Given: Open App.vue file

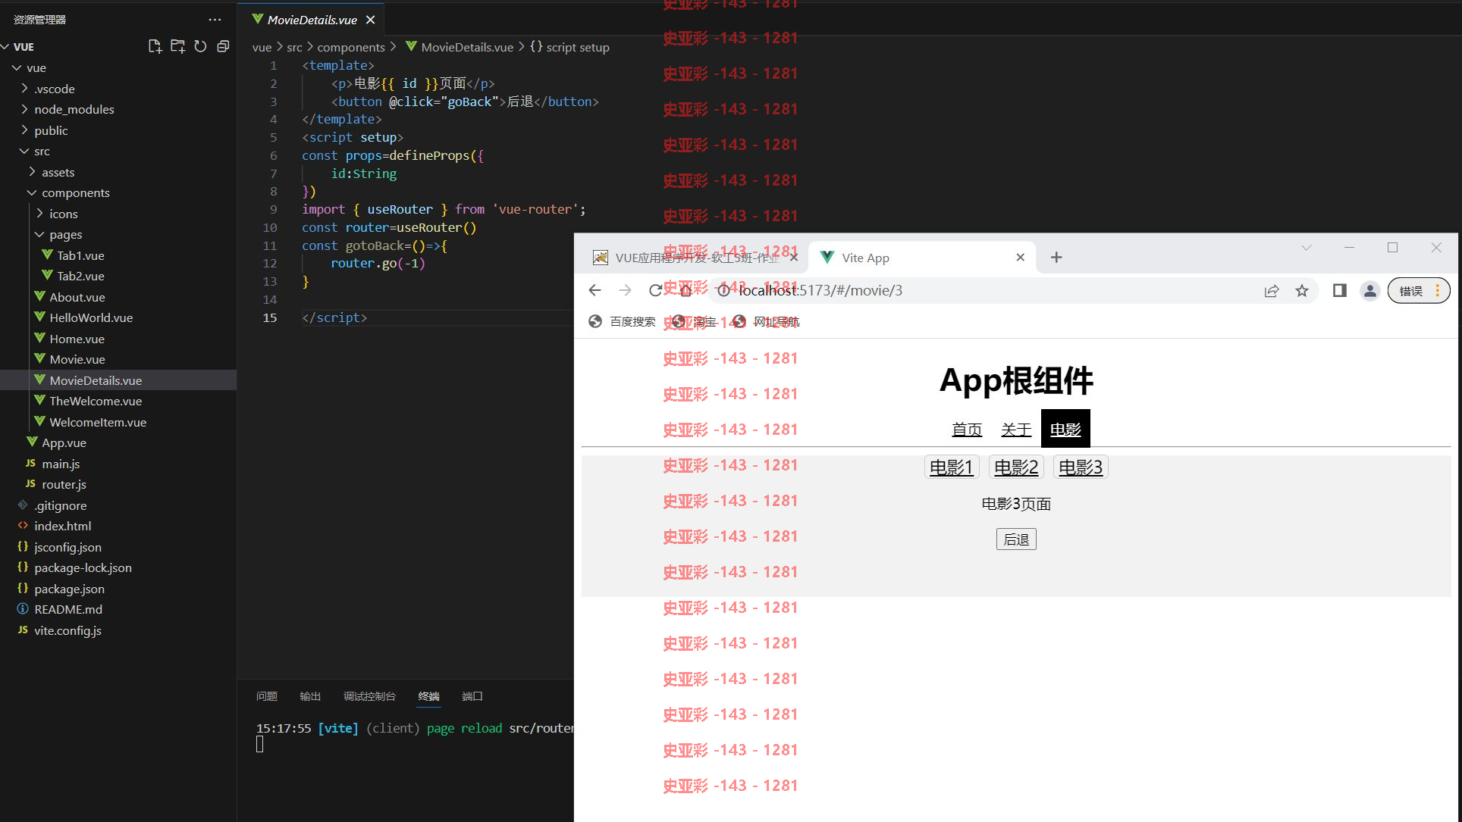Looking at the screenshot, I should (x=118, y=442).
